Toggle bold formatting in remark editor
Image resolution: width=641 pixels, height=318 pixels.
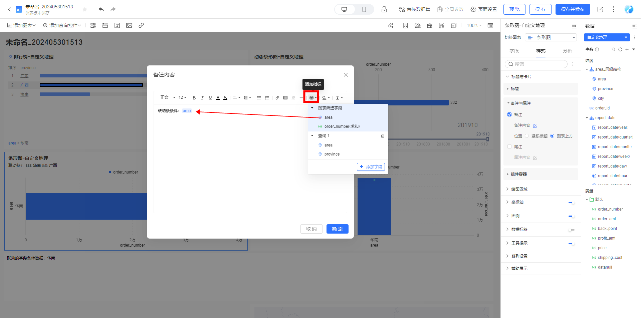click(194, 98)
